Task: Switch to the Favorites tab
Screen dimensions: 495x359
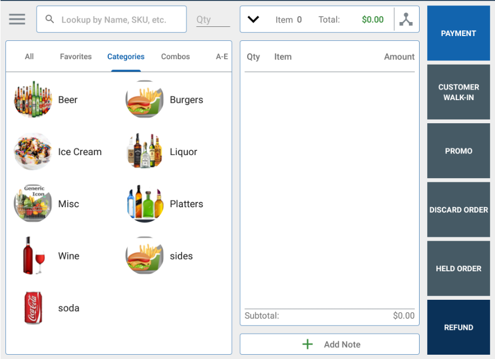Action: [x=75, y=57]
